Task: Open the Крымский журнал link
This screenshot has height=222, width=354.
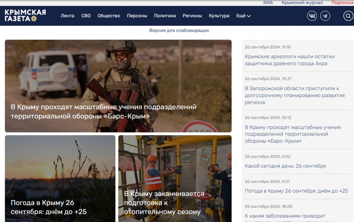Action: (302, 3)
